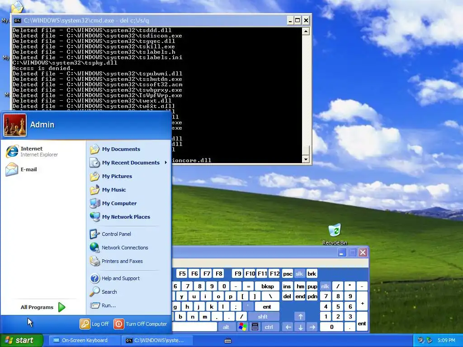The height and width of the screenshot is (347, 463).
Task: Click end key on On-Screen Keyboard
Action: pyautogui.click(x=300, y=296)
